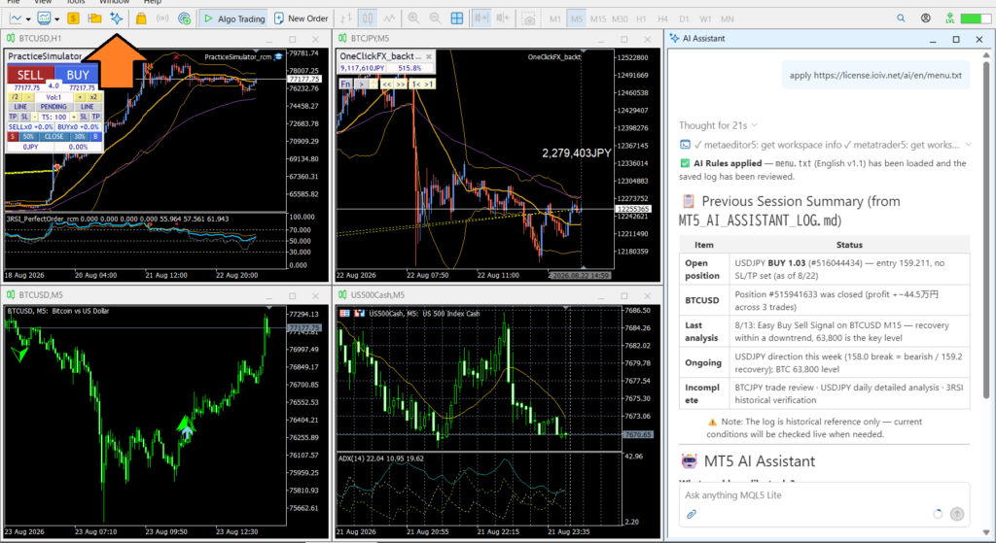Image resolution: width=996 pixels, height=543 pixels.
Task: Switch to bar chart mode icon
Action: click(x=346, y=18)
